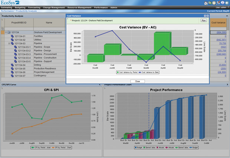
Task: Maximize the Cost Variance dialog
Action: [x=205, y=16]
